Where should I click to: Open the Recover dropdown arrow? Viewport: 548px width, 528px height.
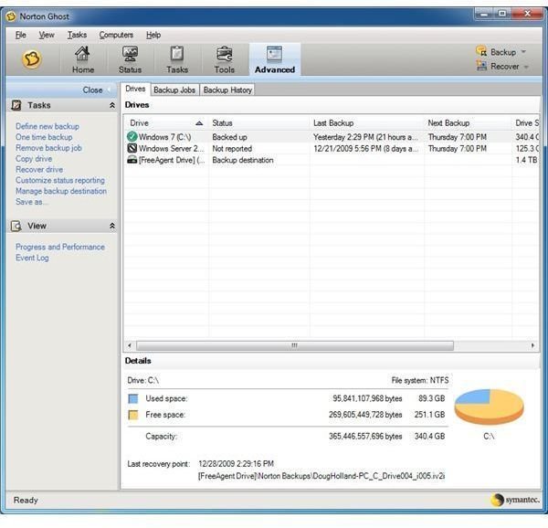point(526,67)
